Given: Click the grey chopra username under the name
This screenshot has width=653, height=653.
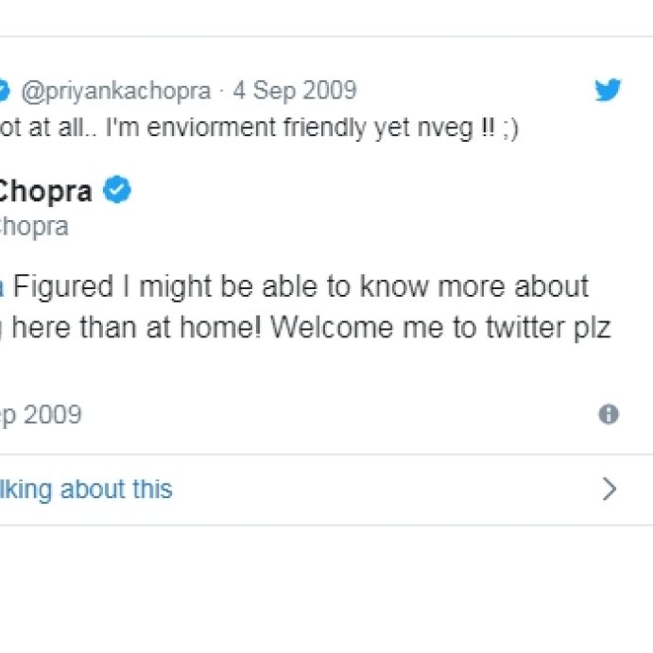Looking at the screenshot, I should click(34, 227).
